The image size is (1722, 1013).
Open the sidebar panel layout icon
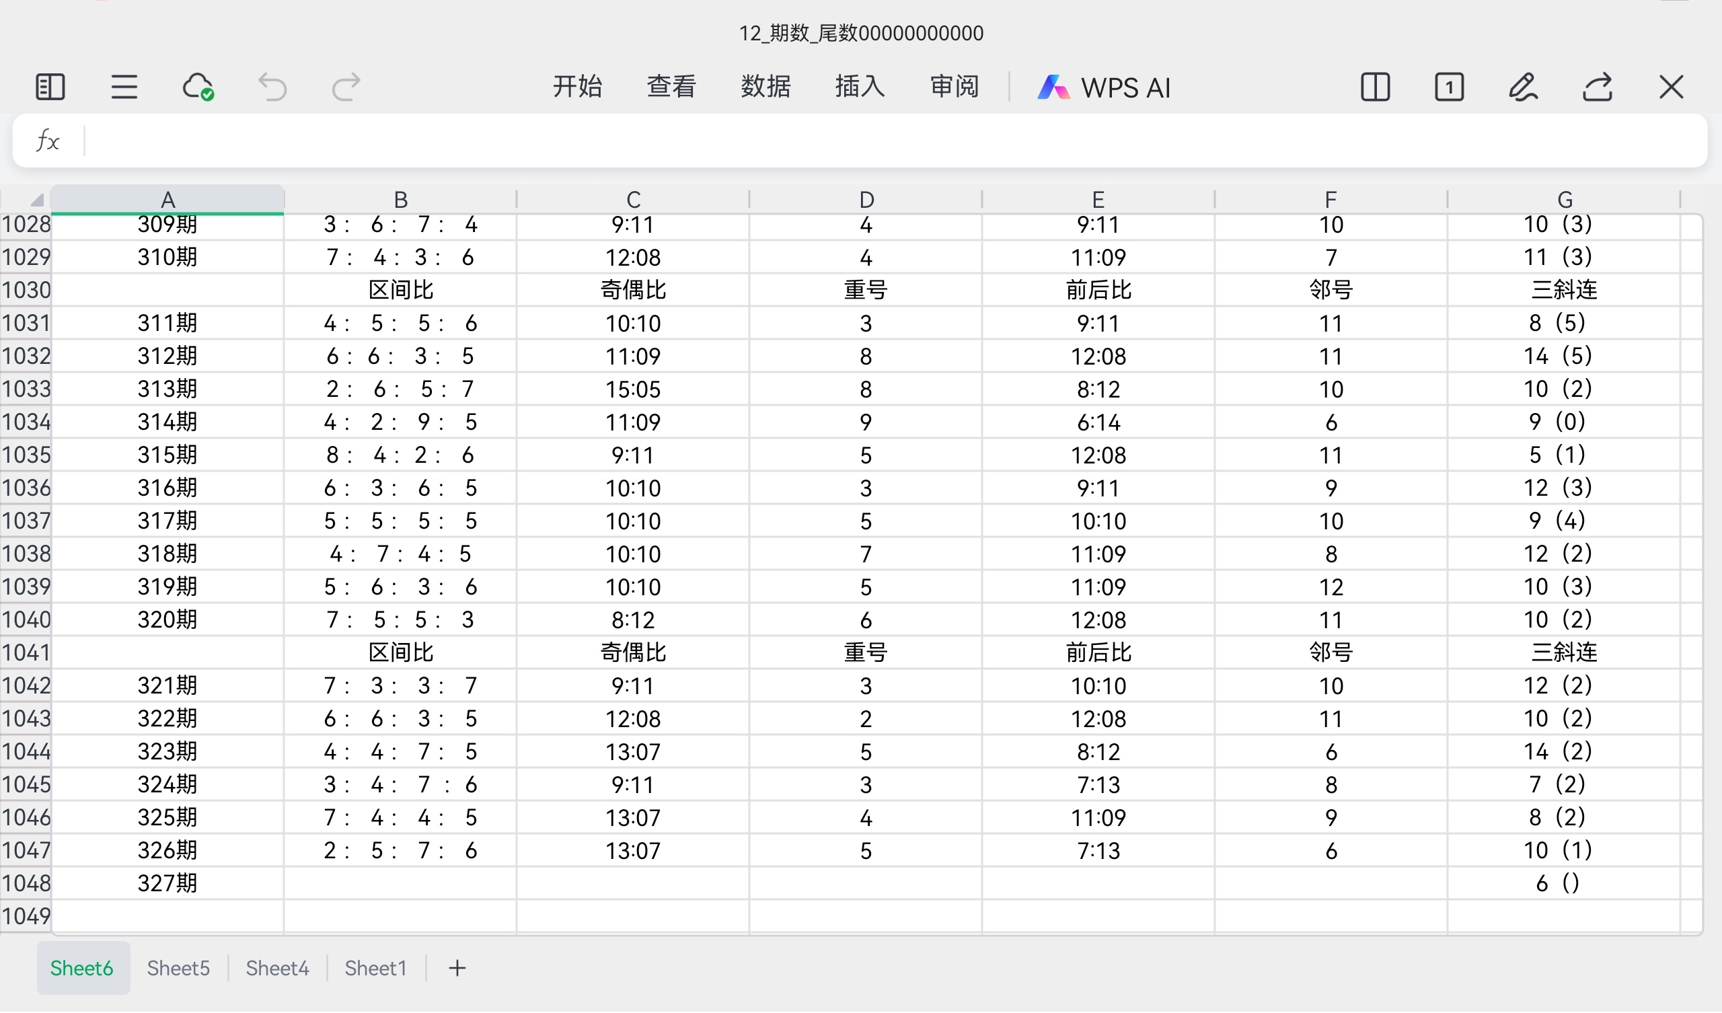[x=50, y=87]
